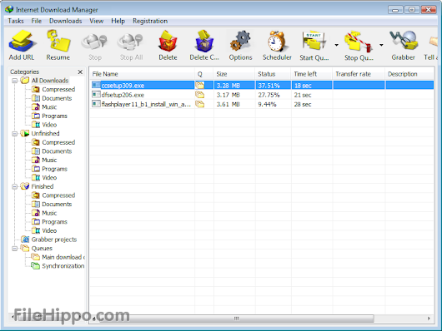Select Grabber projects in the tree
The image size is (442, 331).
pyautogui.click(x=54, y=240)
